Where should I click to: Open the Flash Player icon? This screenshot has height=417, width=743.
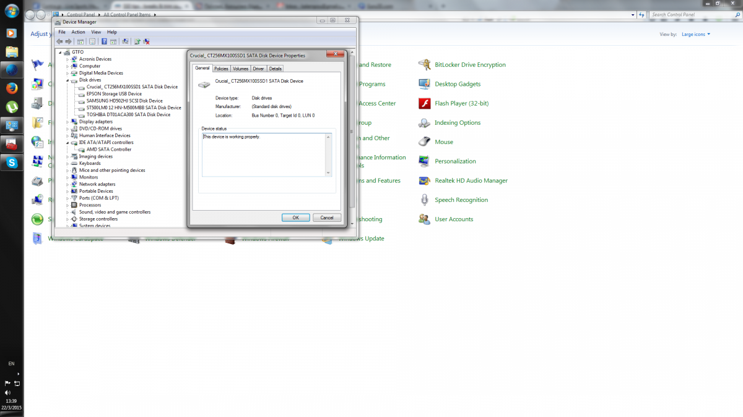424,103
